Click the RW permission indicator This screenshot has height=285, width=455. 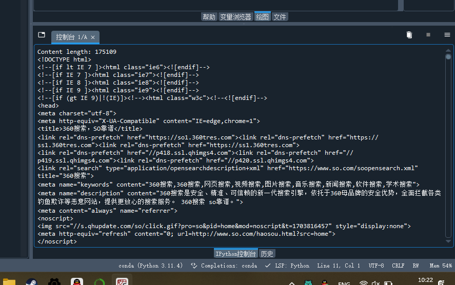coord(416,266)
